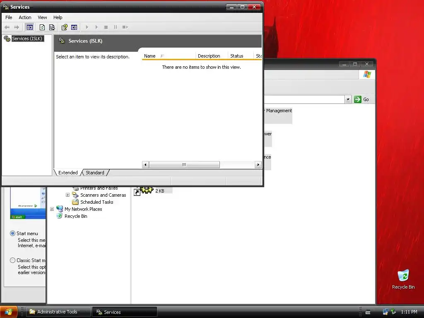The height and width of the screenshot is (318, 424).
Task: Sort by the Name column header
Action: pos(168,56)
